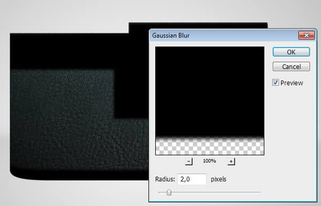Click the Radius label
This screenshot has width=321, height=206.
pyautogui.click(x=165, y=179)
